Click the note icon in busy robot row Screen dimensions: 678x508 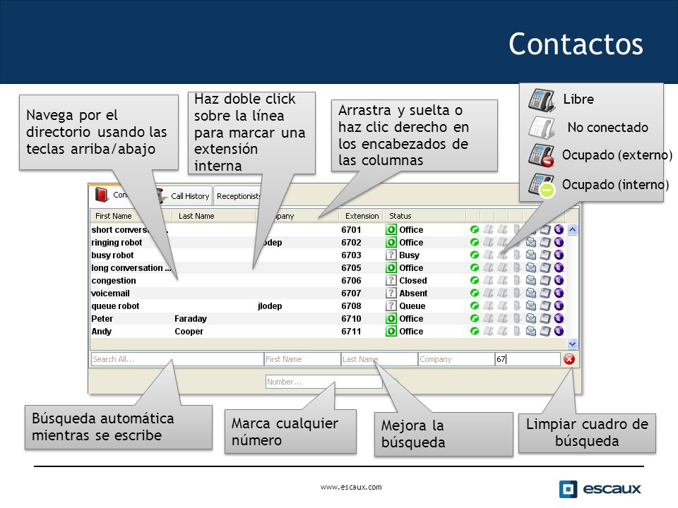[545, 255]
